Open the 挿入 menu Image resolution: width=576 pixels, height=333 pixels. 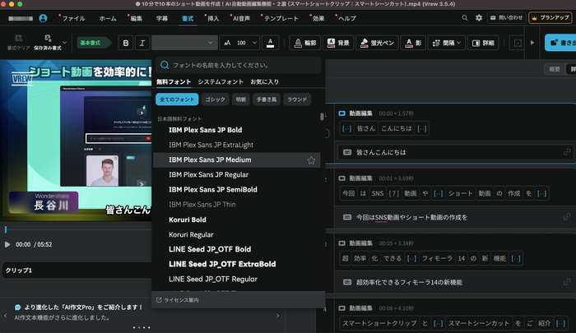pyautogui.click(x=213, y=18)
